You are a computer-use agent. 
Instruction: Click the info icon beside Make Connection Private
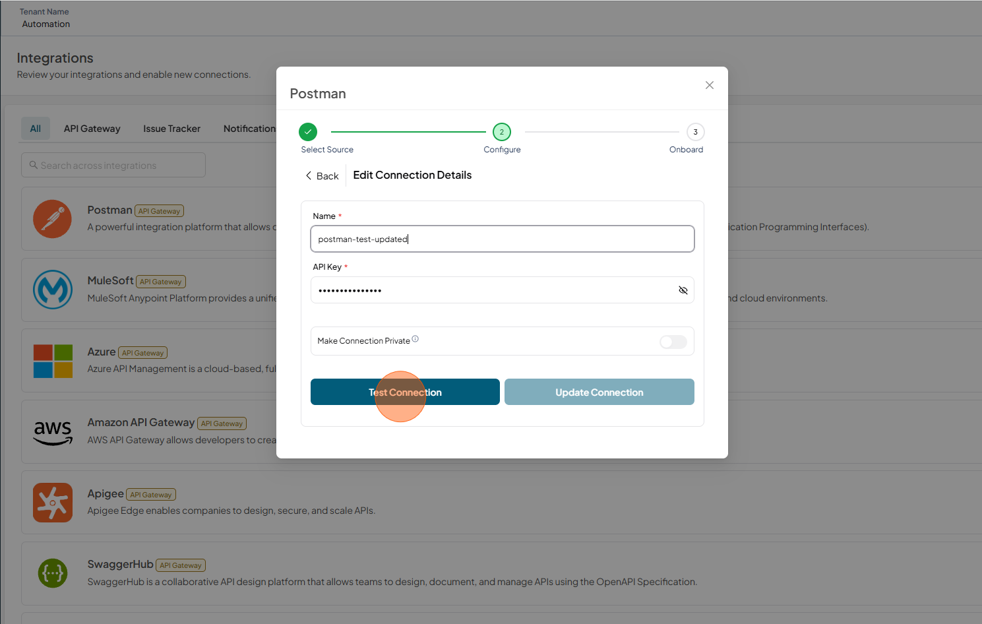[415, 339]
